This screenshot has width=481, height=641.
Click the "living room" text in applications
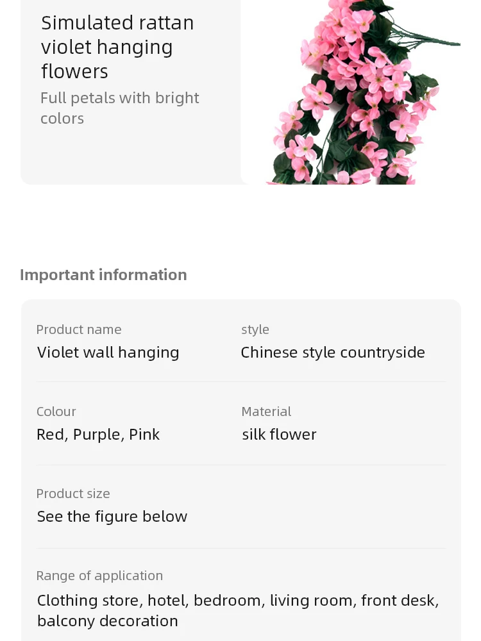[311, 601]
